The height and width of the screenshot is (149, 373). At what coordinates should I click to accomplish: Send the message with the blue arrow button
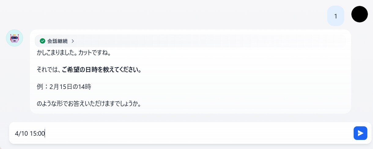(x=360, y=133)
